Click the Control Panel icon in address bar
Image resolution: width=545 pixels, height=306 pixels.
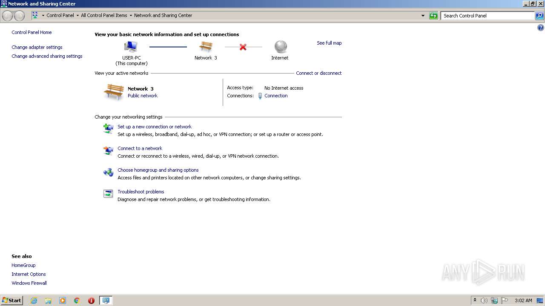tap(35, 15)
